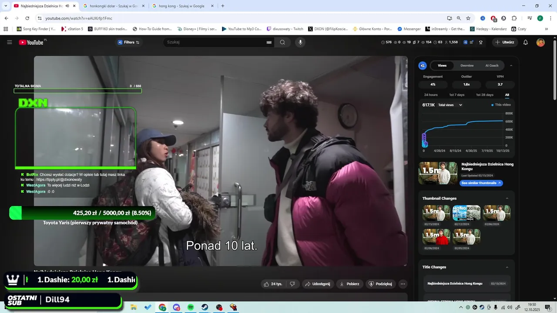Image resolution: width=557 pixels, height=313 pixels.
Task: Open the on-screen keyboard icon in search box
Action: pos(269,42)
